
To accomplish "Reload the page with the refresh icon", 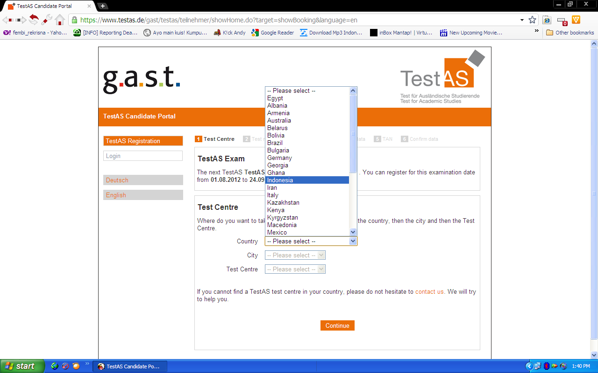I will click(34, 20).
